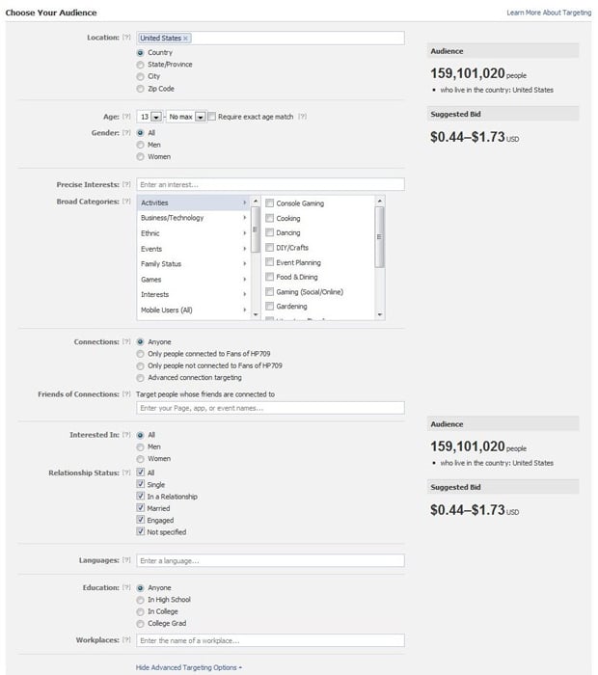This screenshot has height=675, width=598.
Task: Click the Friends of Connections input field
Action: (x=270, y=408)
